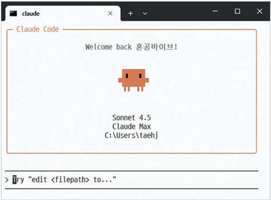The height and width of the screenshot is (200, 271).
Task: Click the orange Claude mascot pixel art
Action: 133,80
